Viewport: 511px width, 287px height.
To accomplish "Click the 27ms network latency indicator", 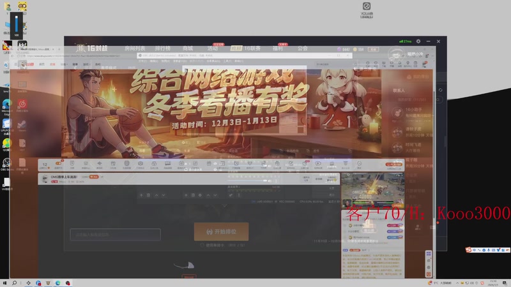I will pos(405,41).
